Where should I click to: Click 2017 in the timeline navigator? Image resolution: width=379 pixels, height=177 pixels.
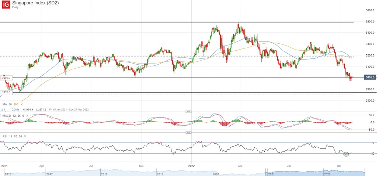(x=49, y=174)
